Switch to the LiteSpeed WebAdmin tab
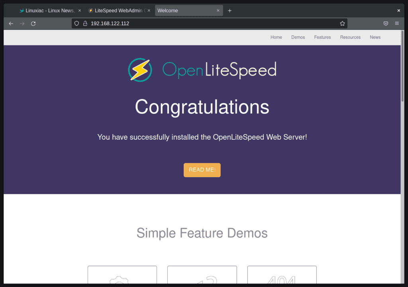Screen dimensions: 408x287 point(119,10)
